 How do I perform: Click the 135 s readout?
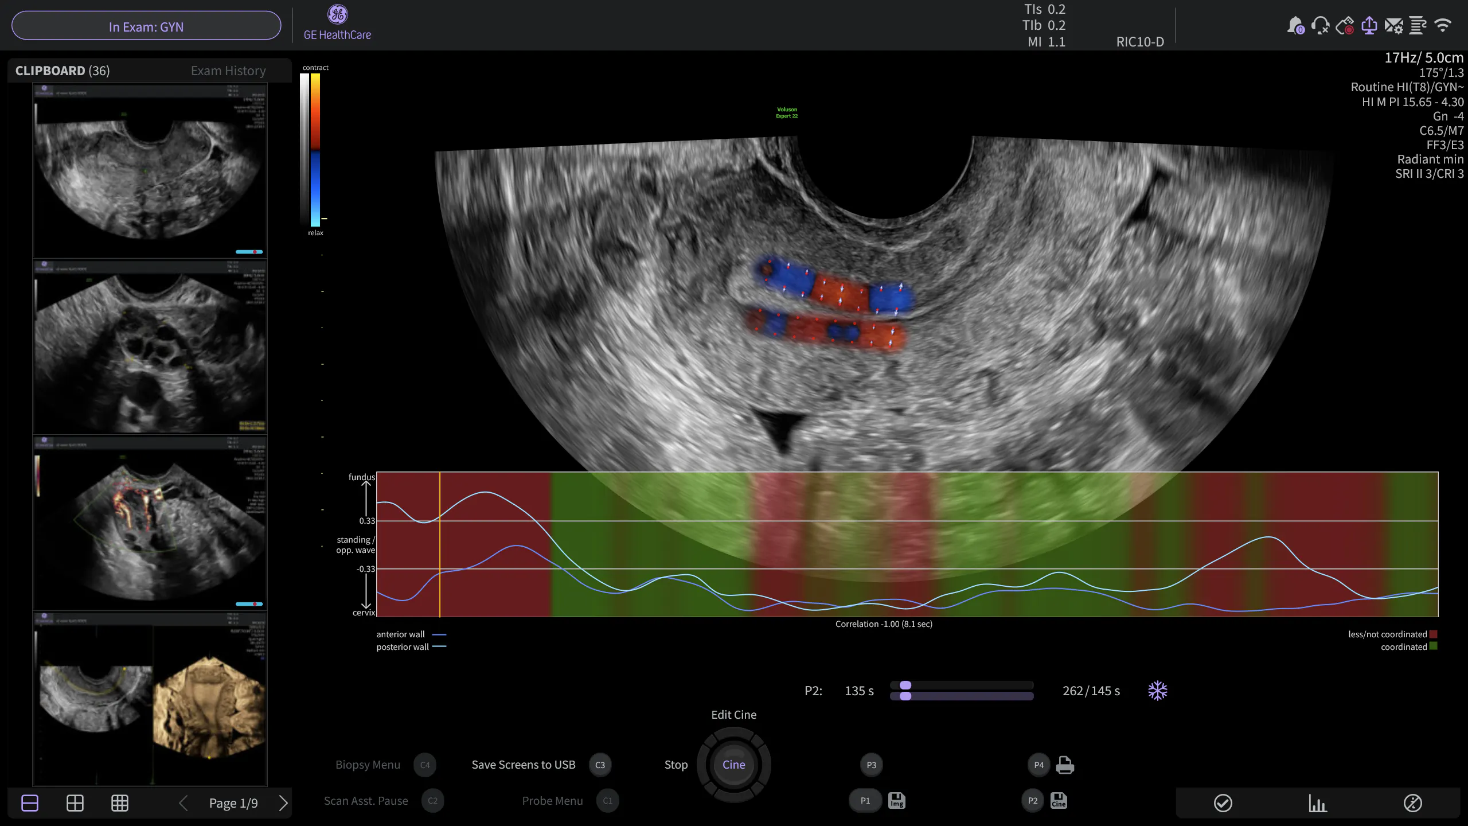[859, 691]
